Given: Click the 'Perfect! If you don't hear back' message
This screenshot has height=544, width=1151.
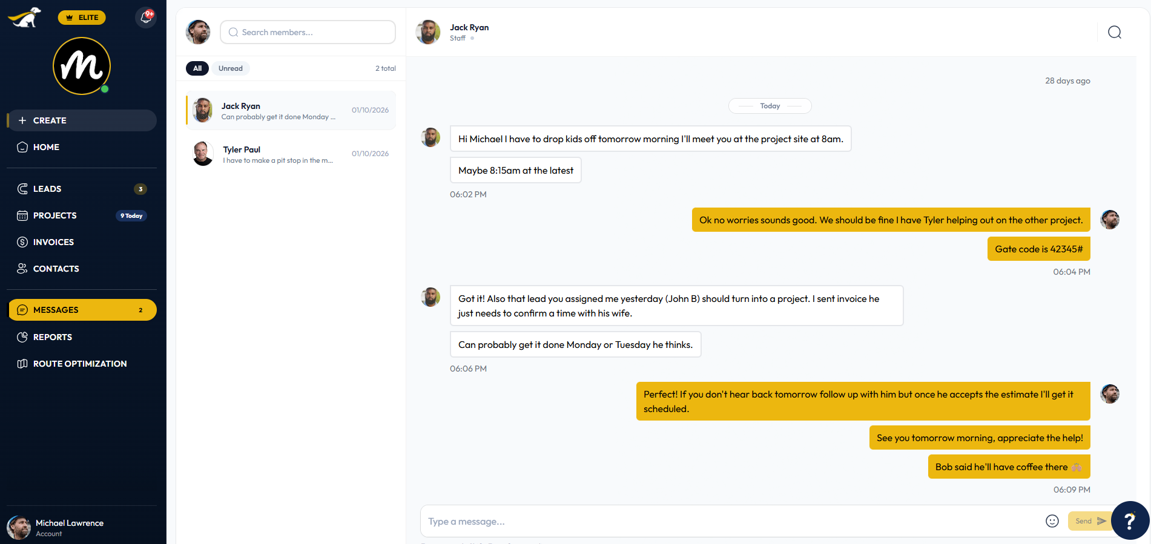Looking at the screenshot, I should pos(863,401).
